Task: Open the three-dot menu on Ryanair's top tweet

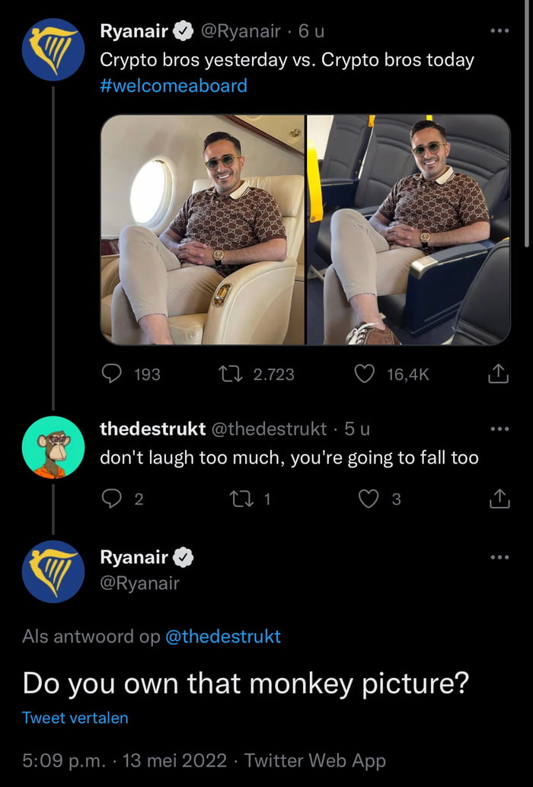Action: tap(500, 29)
